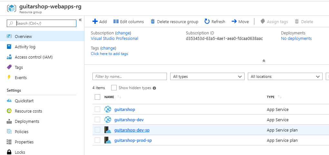Viewport: 329px width, 155px height.
Task: Open the Locks sidebar item
Action: tap(42, 152)
